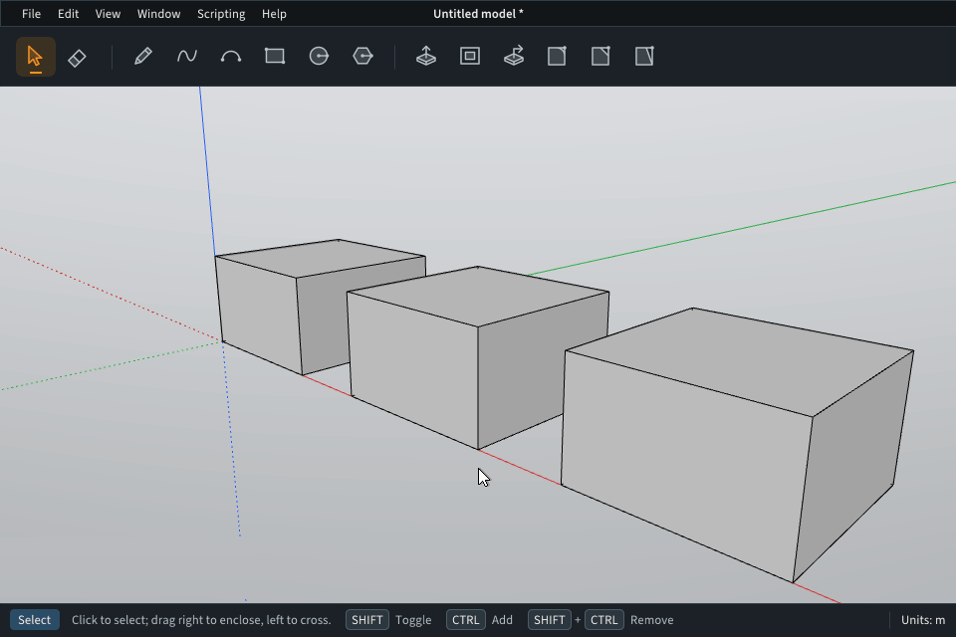956x637 pixels.
Task: Pick the Pencil line tool
Action: coord(142,57)
